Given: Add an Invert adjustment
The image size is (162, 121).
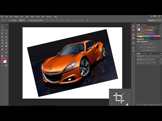Looking at the screenshot, I should (142, 50).
